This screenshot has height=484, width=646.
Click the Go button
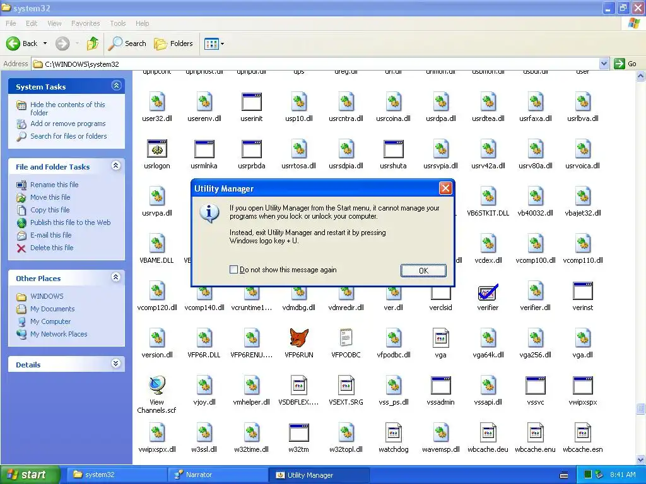(625, 64)
